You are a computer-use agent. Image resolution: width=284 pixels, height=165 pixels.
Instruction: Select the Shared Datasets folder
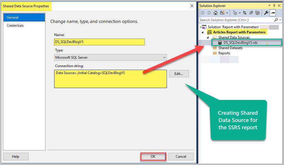click(230, 48)
